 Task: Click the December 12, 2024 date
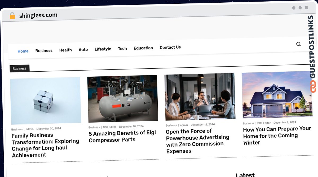[x=203, y=125]
